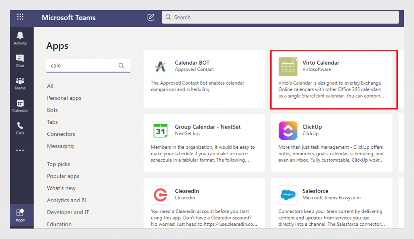
Task: Filter apps by Bots category
Action: 52,110
